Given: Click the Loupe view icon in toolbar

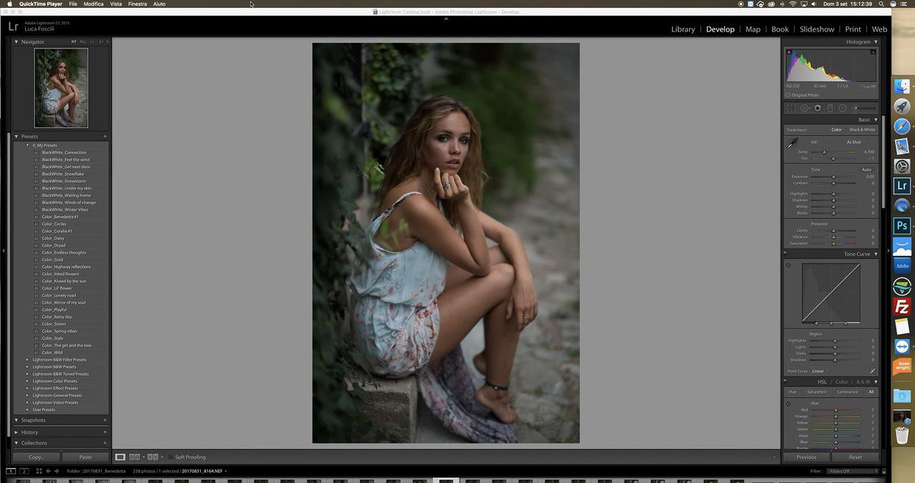Looking at the screenshot, I should pos(120,457).
